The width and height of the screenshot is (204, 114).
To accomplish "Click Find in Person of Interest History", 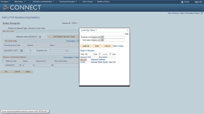I will (76, 57).
